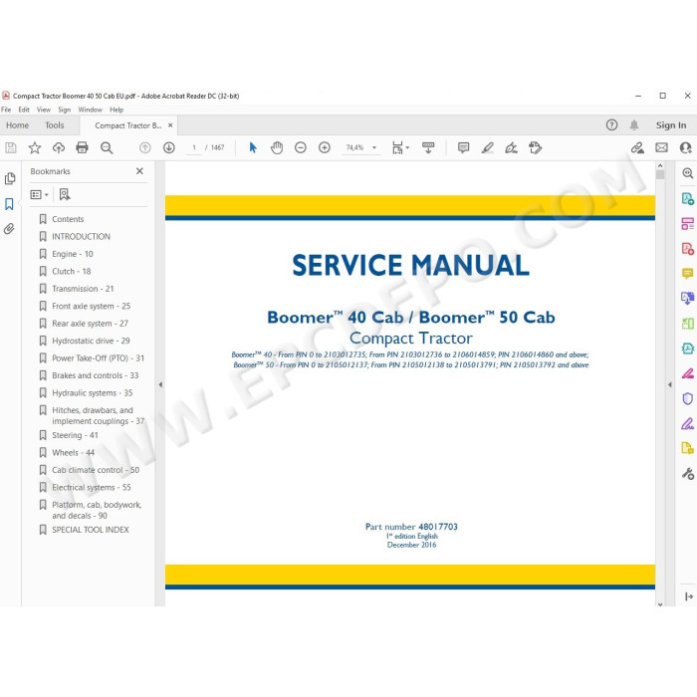This screenshot has width=697, height=697.
Task: Open the Help question mark icon
Action: [611, 124]
